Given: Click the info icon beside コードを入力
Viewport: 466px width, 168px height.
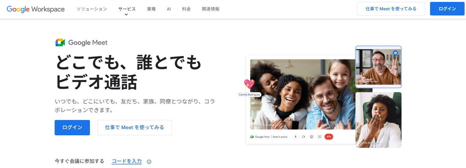Looking at the screenshot, I should tap(149, 162).
